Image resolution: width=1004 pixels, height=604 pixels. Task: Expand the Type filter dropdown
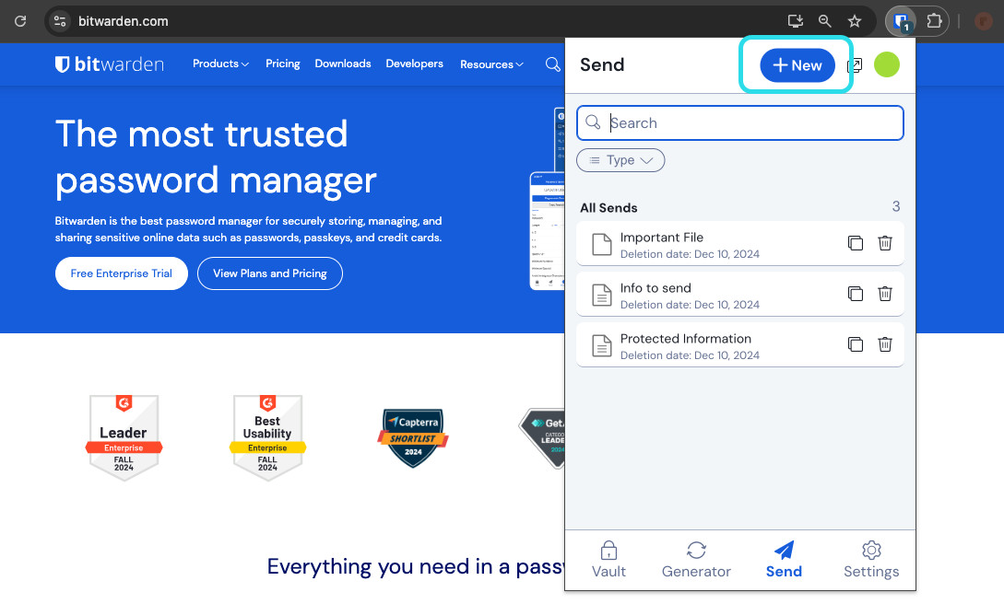click(620, 160)
